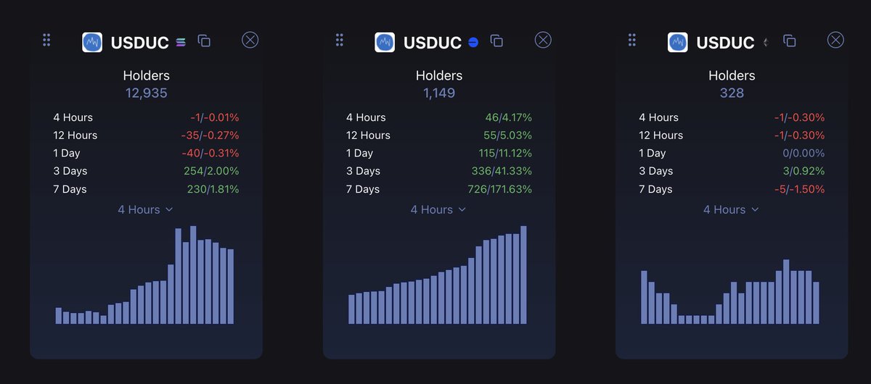Copy the USDUC address in the 1,149 holders card

tap(497, 41)
